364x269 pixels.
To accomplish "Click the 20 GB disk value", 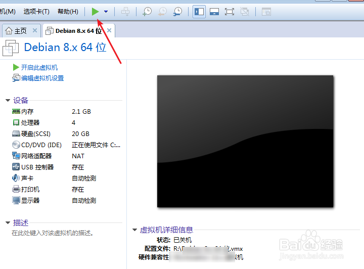I will pos(80,134).
